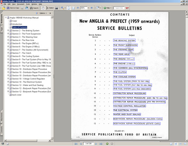The width and height of the screenshot is (188, 146).
Task: Click the Email globe icon in toolbar
Action: pyautogui.click(x=27, y=8)
